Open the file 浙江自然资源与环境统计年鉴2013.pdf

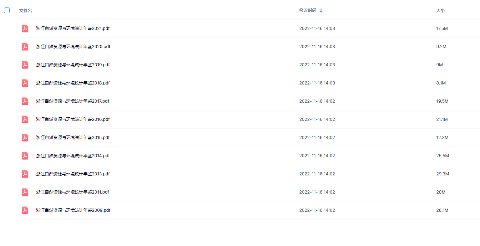[73, 174]
